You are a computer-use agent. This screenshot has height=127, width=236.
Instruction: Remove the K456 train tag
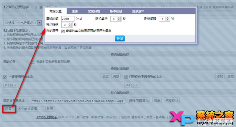137,85
